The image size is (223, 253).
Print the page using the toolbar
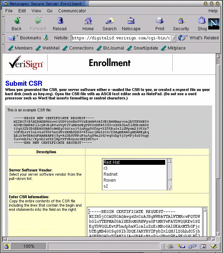[x=160, y=24]
